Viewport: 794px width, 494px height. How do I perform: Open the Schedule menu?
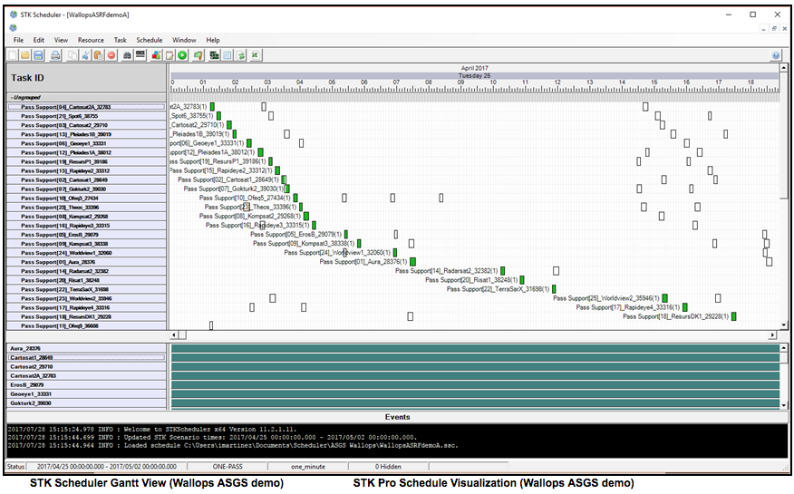tap(150, 40)
